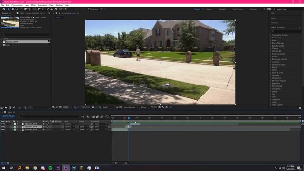
Task: Select the Type text tool
Action: 43,9
